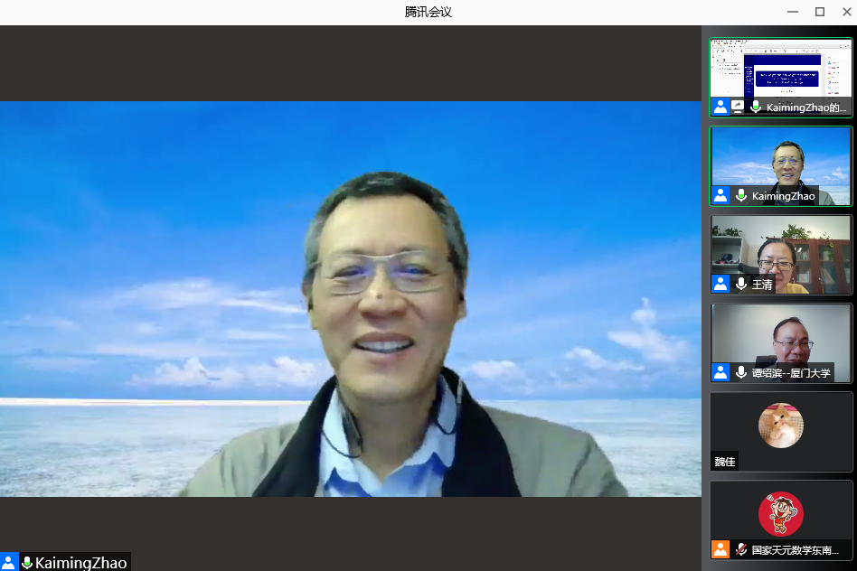Image resolution: width=857 pixels, height=571 pixels.
Task: Click the microphone icon beside 谭绍滨--厦门大学
Action: pos(741,372)
